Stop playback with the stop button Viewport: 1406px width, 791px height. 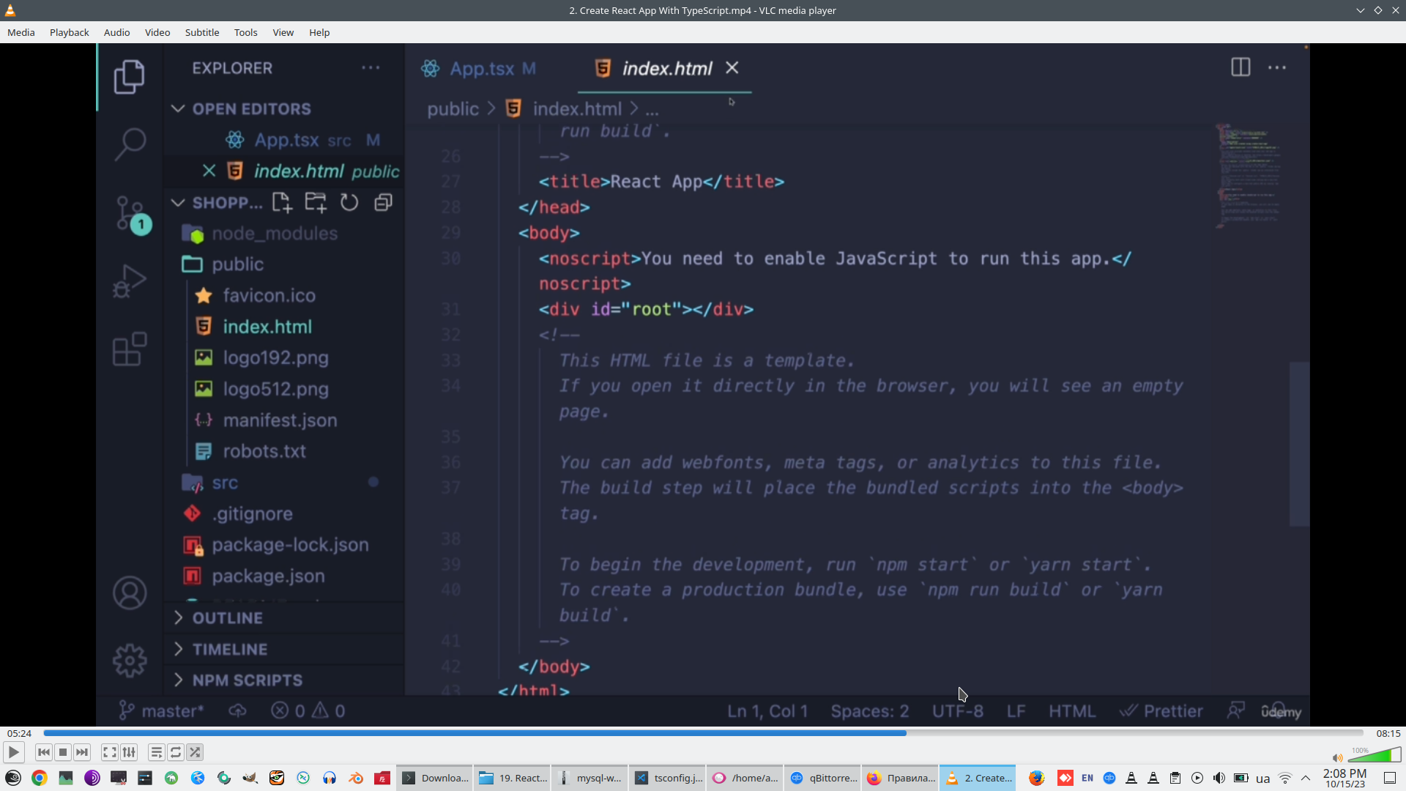pos(63,752)
